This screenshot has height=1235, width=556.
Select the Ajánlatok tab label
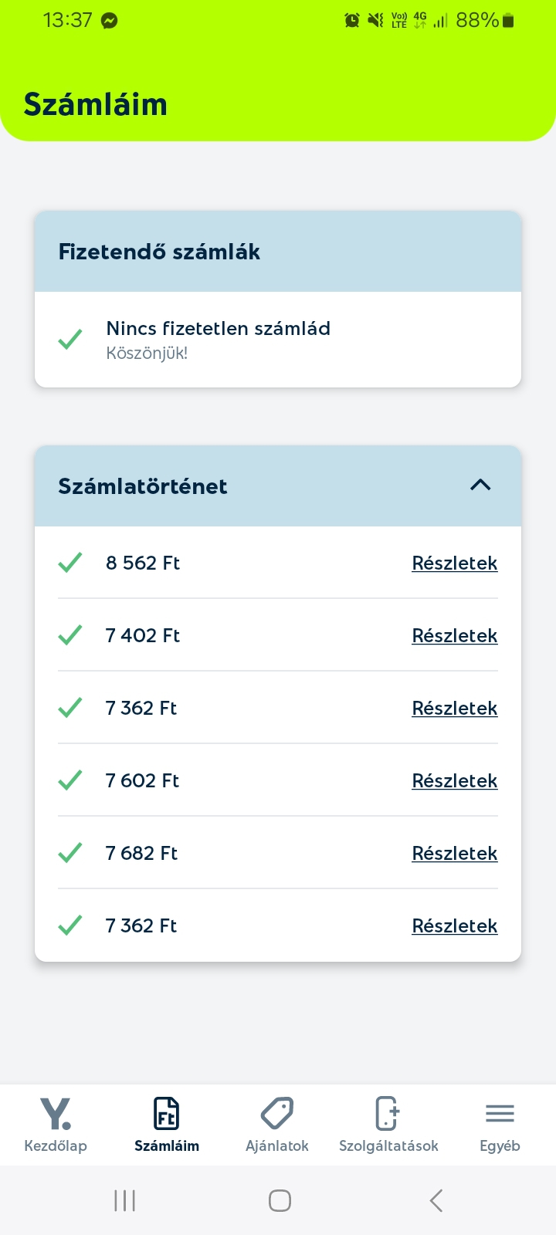tap(277, 1146)
